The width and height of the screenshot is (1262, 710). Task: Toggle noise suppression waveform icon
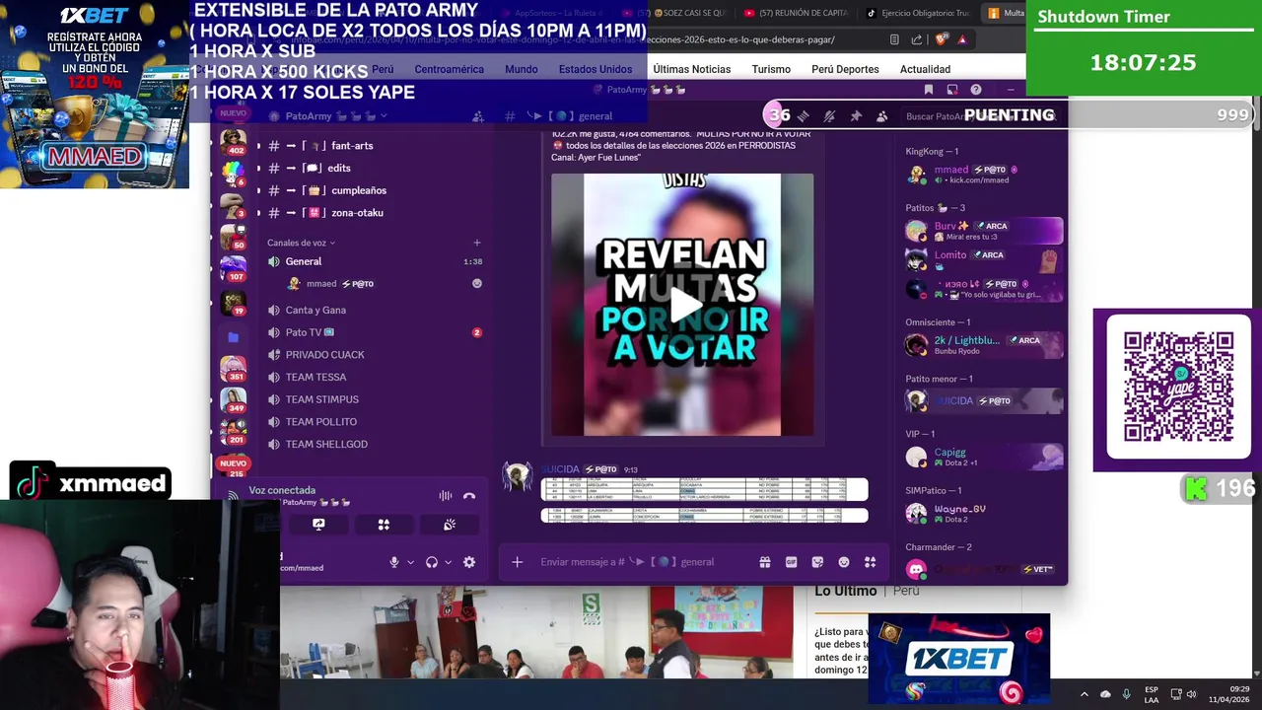[446, 496]
